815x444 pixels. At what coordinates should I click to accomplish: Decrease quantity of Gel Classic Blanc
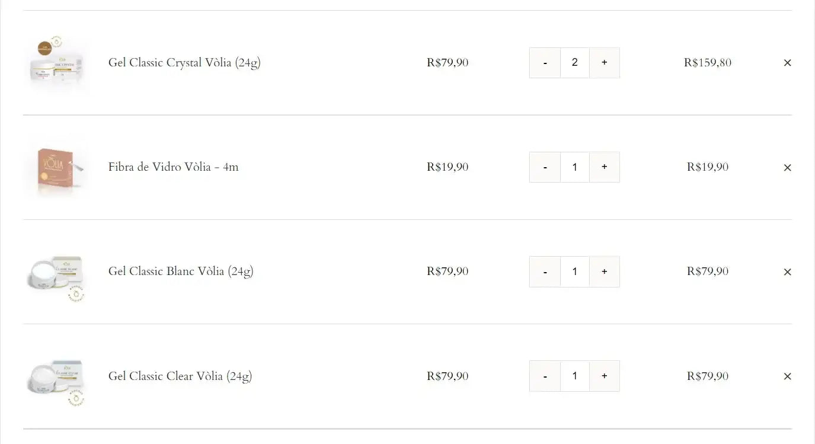click(545, 271)
